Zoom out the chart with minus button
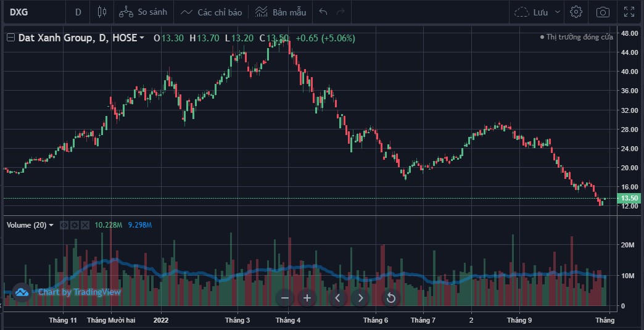The image size is (644, 330). 285,298
